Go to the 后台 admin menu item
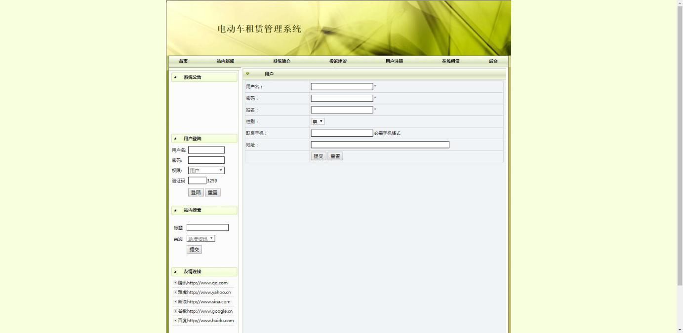 (x=493, y=61)
